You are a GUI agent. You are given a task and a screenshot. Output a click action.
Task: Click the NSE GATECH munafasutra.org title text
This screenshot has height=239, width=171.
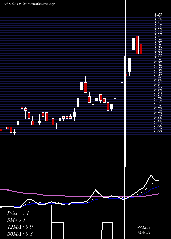click(29, 4)
